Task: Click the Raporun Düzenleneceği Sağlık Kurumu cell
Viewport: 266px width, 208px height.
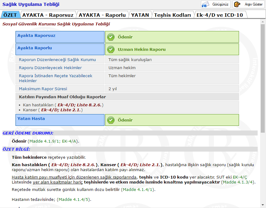Action: (x=60, y=60)
